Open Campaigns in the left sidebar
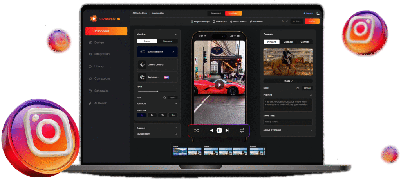401x181 pixels. (x=102, y=78)
